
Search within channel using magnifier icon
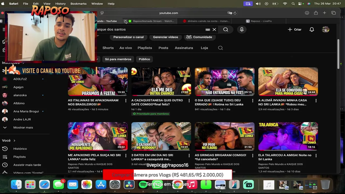(x=220, y=48)
